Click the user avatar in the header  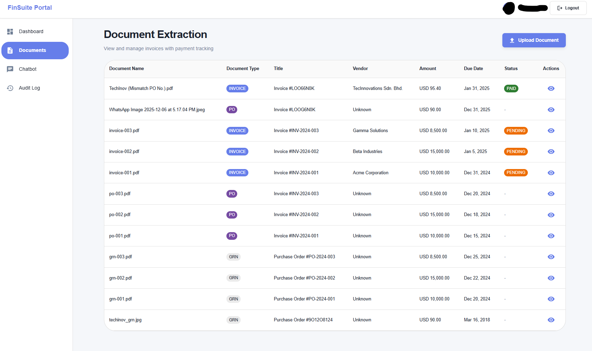pyautogui.click(x=509, y=8)
